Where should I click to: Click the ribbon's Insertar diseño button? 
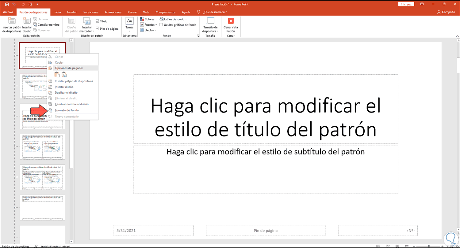click(x=27, y=25)
